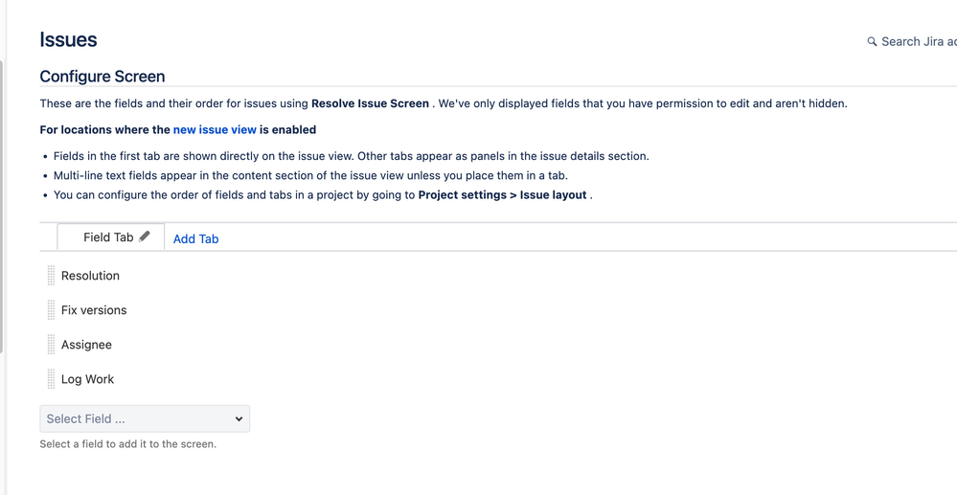This screenshot has height=495, width=957.
Task: Click the pencil icon to rename Field Tab
Action: click(x=145, y=236)
